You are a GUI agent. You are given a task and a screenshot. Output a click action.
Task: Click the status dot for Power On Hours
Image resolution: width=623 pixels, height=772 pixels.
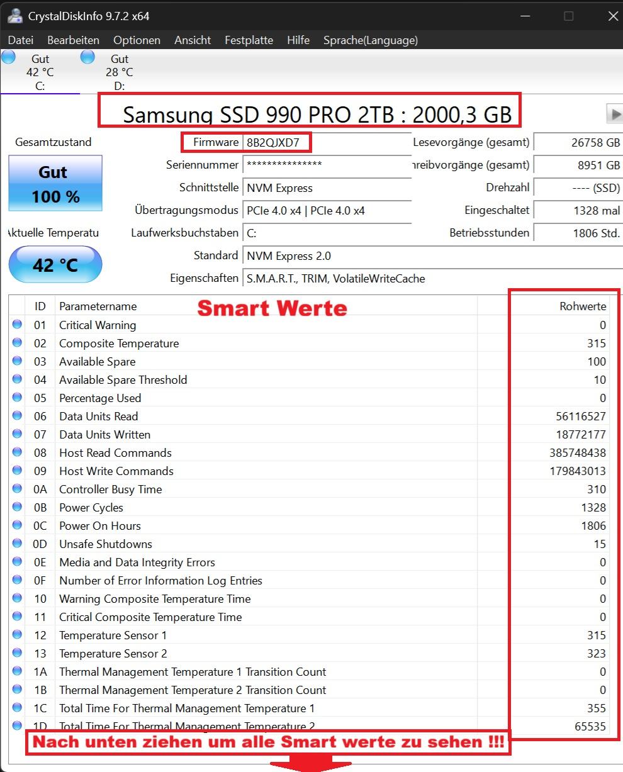[17, 525]
